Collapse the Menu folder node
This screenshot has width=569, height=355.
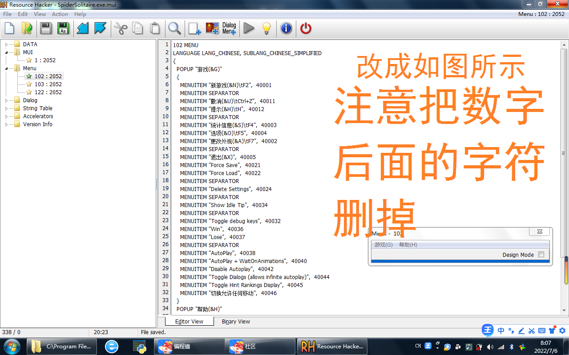pyautogui.click(x=7, y=68)
